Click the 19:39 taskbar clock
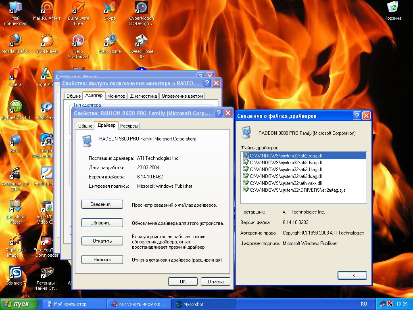 coord(402,304)
